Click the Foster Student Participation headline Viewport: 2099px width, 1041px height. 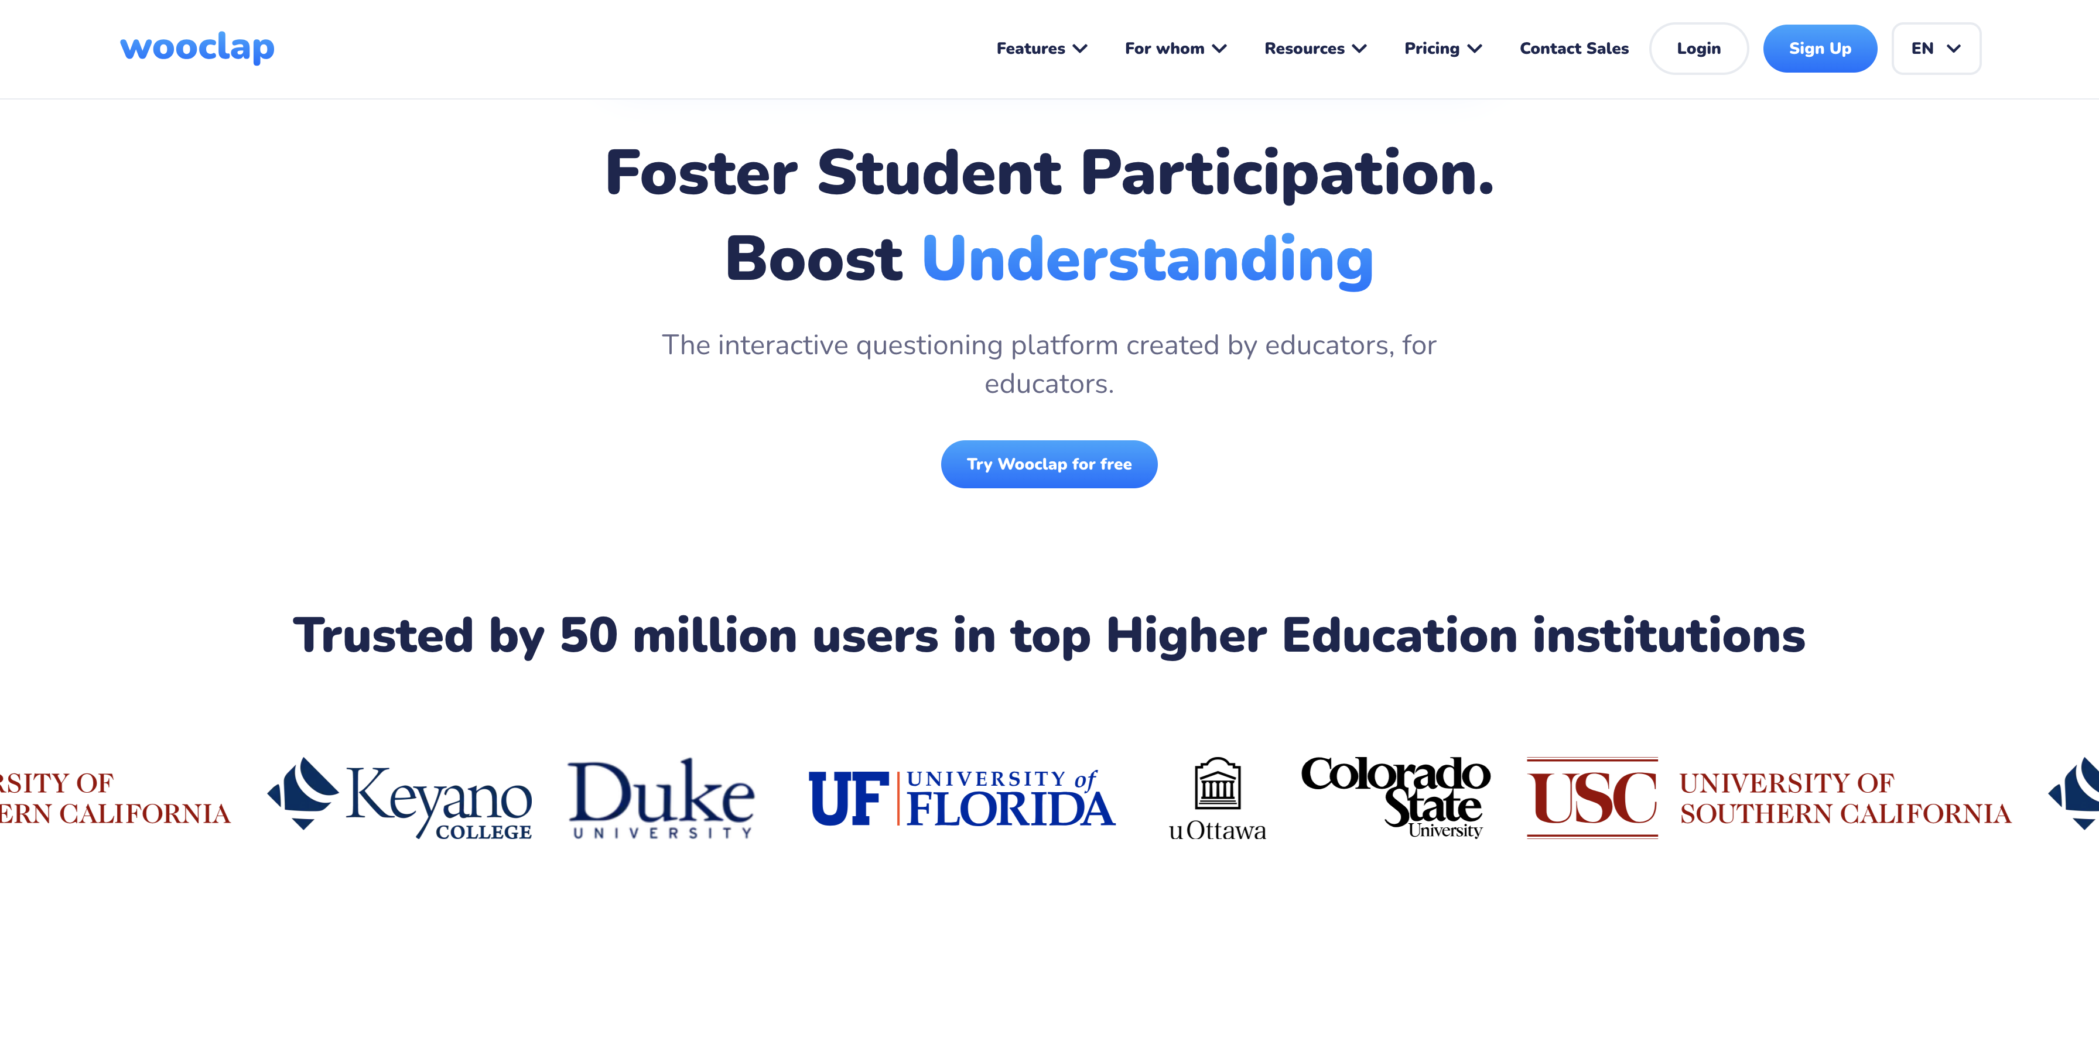(1049, 173)
